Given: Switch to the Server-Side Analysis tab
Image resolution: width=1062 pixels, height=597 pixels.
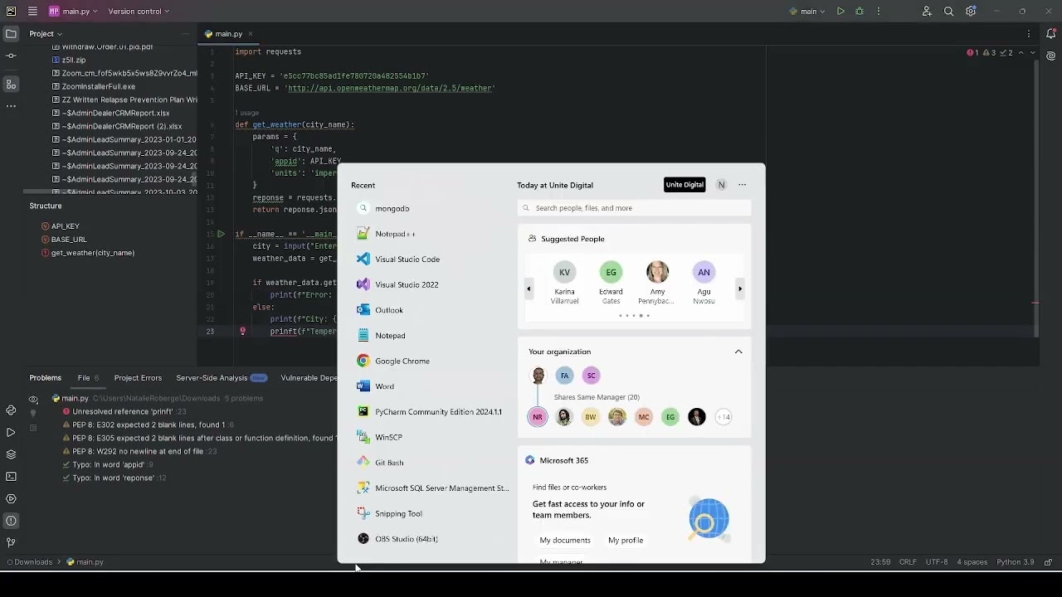Looking at the screenshot, I should click(x=221, y=378).
